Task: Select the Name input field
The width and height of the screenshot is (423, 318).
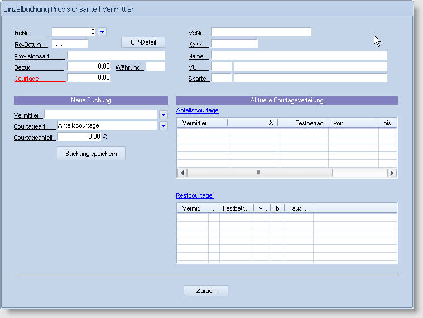Action: [299, 56]
